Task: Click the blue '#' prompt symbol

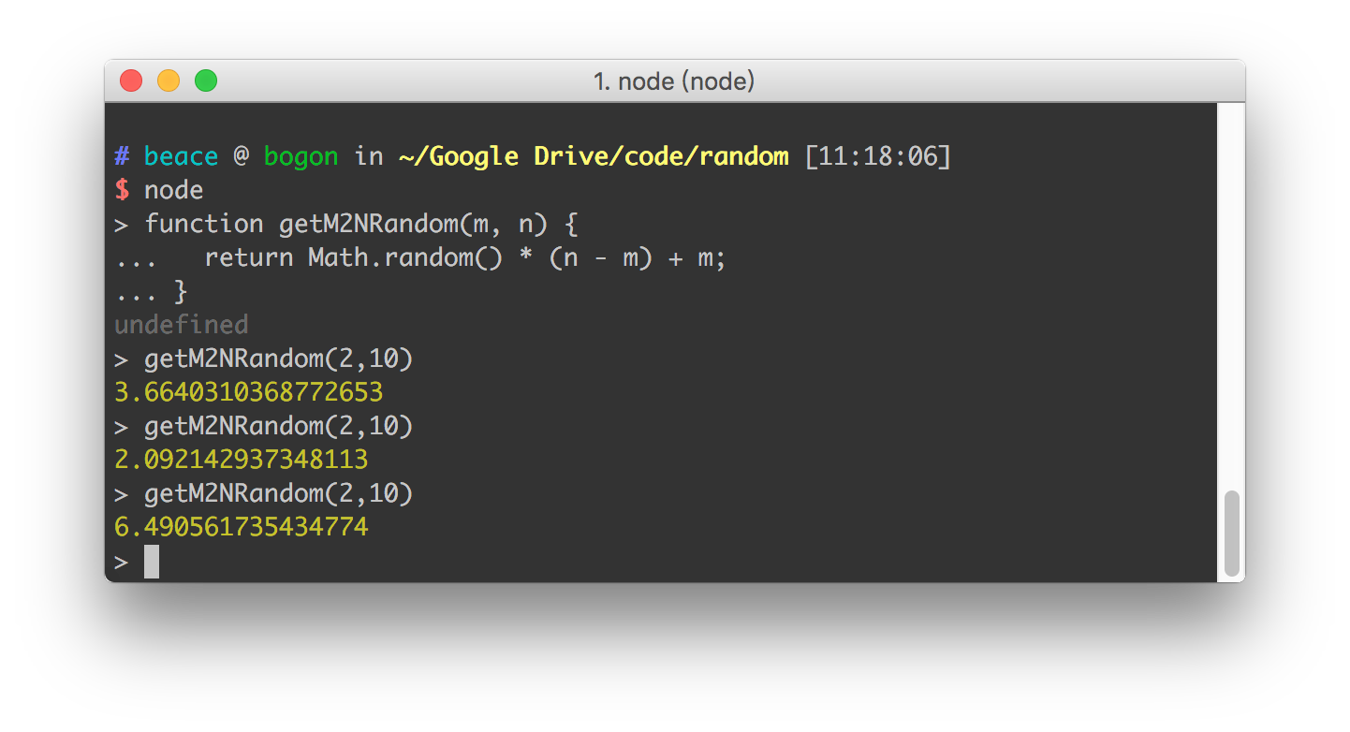Action: pyautogui.click(x=122, y=156)
